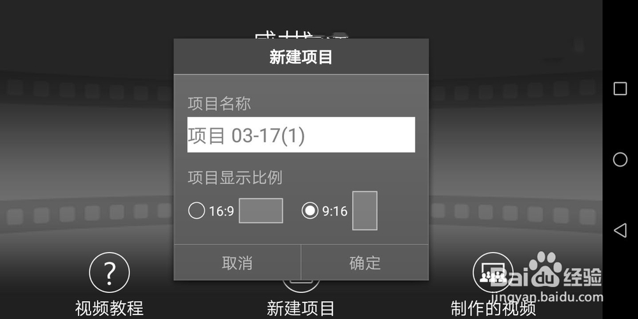The image size is (638, 319).
Task: Confirm with the 确定 button
Action: [365, 263]
